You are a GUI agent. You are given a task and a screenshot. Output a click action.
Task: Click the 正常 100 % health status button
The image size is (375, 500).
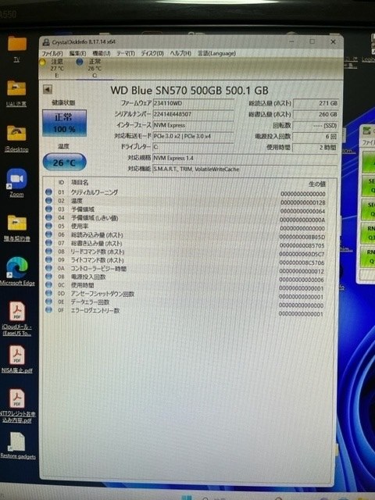tap(64, 123)
